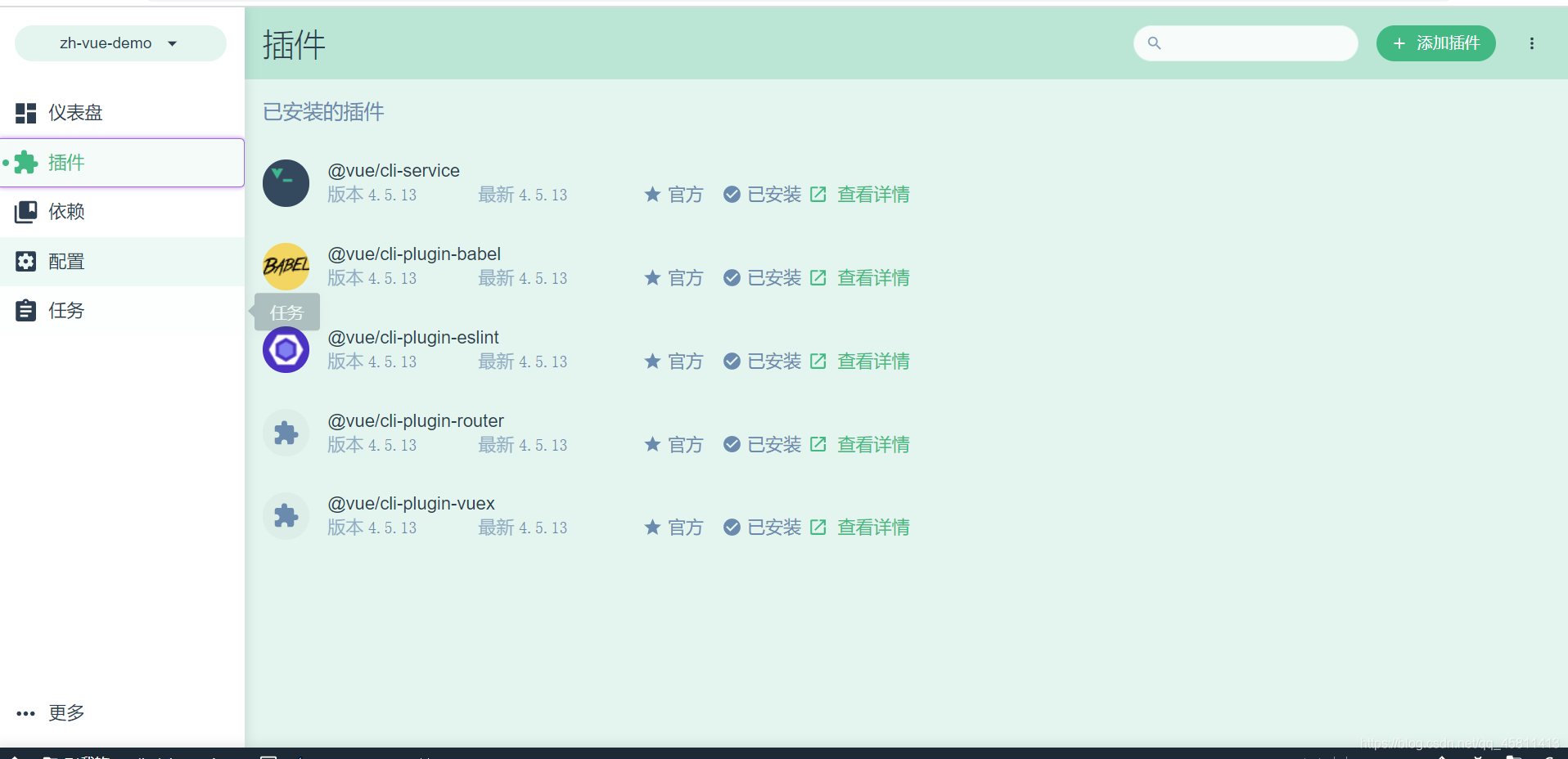Open the zh-vue-demo project dropdown
Screen dimensions: 1568x759
[x=120, y=43]
